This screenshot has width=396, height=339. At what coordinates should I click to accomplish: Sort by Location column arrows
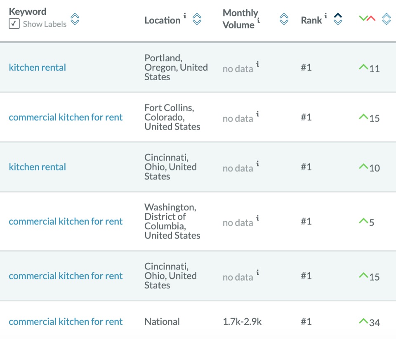[197, 19]
